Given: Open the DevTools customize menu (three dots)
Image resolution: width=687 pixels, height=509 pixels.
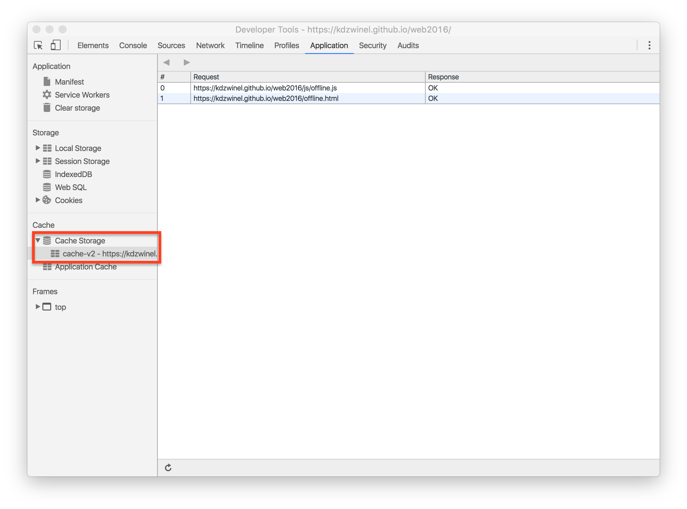Looking at the screenshot, I should (649, 45).
